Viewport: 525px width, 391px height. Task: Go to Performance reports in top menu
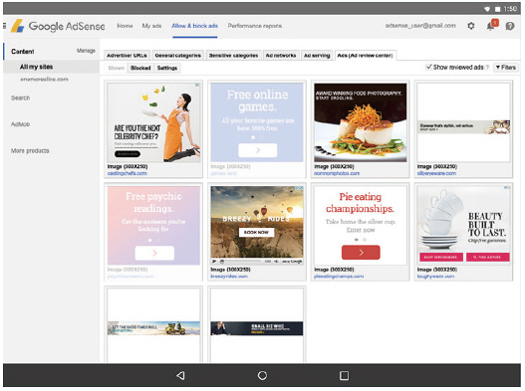point(254,26)
